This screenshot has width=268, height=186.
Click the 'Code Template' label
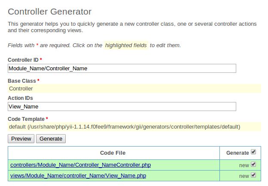(26, 119)
